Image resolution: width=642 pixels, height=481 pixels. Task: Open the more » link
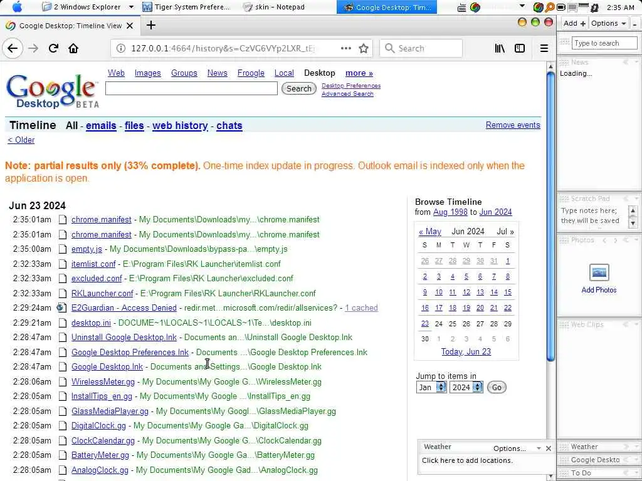pos(359,73)
